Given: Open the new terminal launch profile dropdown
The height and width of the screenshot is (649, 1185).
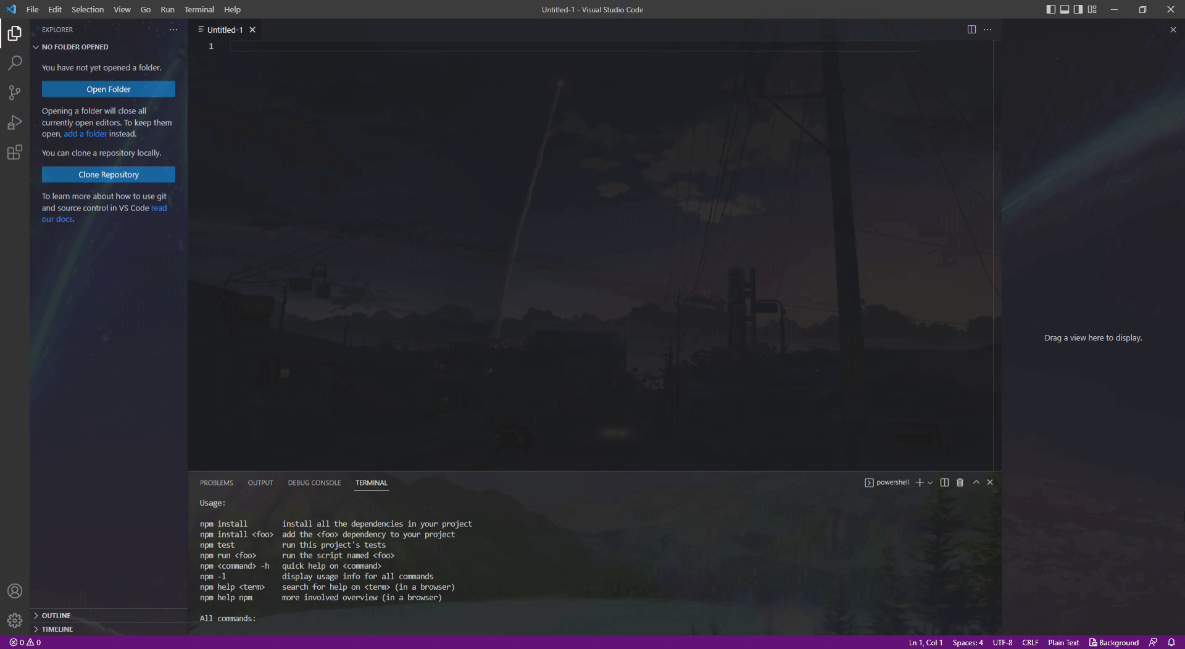Looking at the screenshot, I should [x=930, y=483].
